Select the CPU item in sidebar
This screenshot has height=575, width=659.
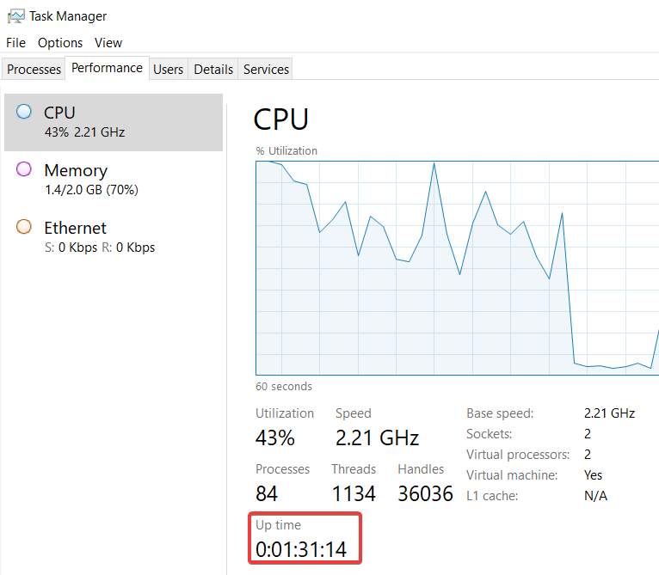(x=114, y=122)
